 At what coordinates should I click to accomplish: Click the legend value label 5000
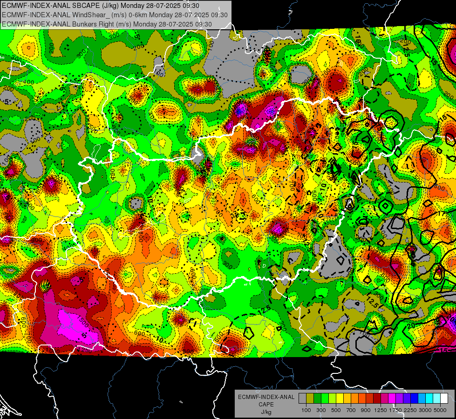[440, 410]
